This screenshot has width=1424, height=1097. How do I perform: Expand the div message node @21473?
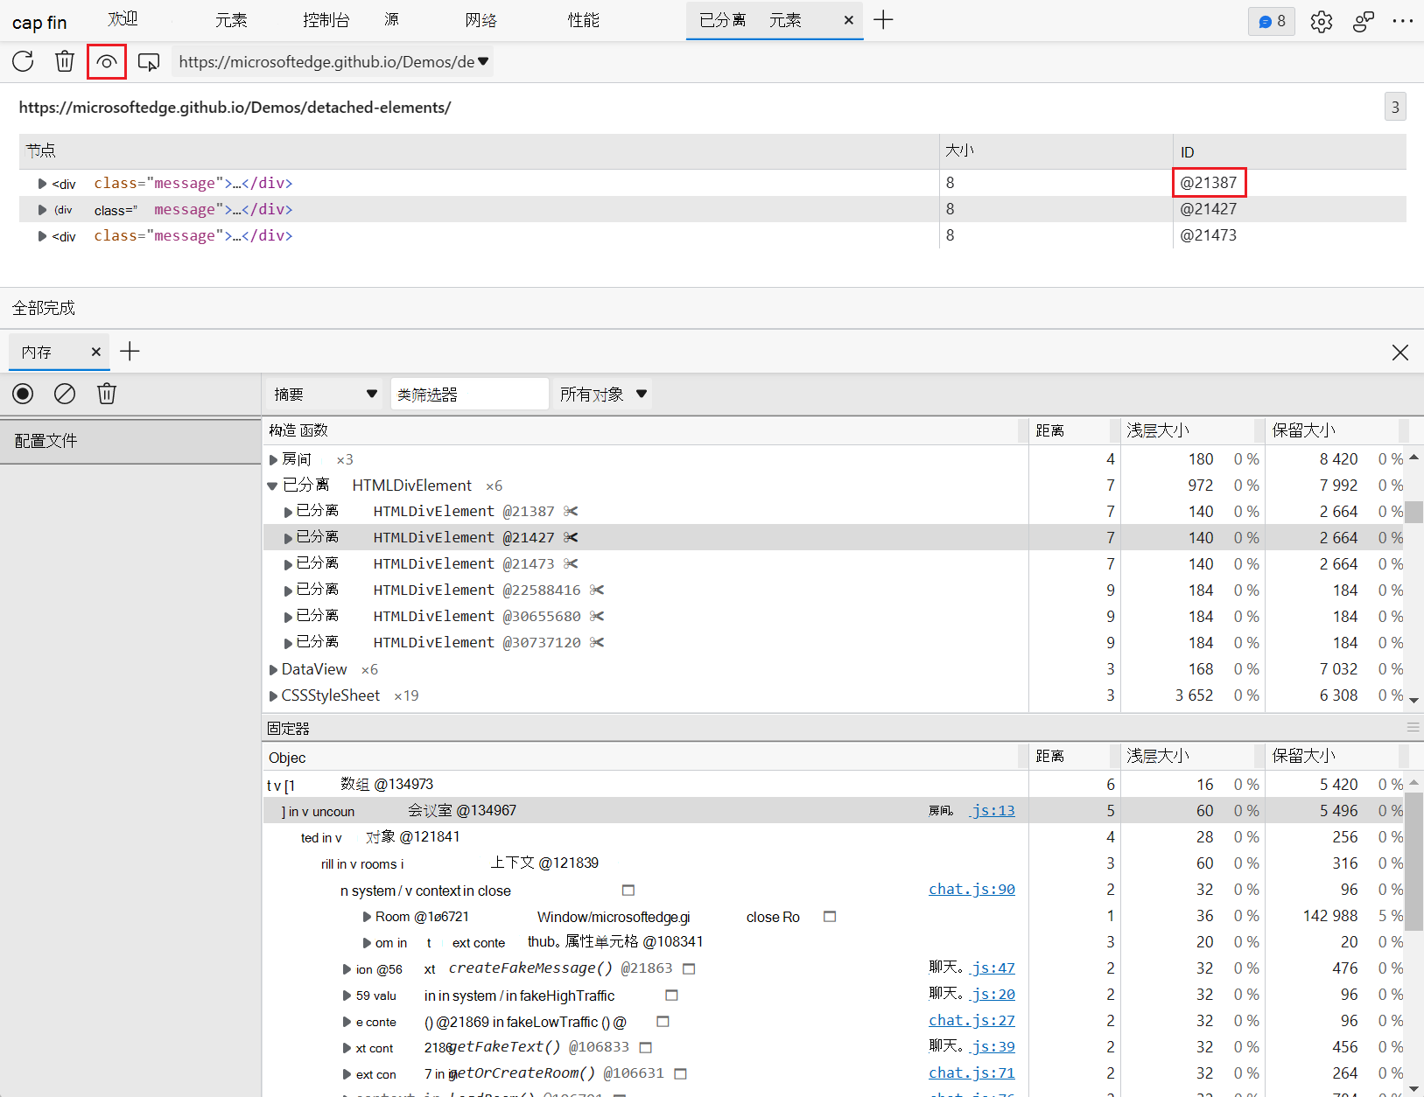[42, 235]
